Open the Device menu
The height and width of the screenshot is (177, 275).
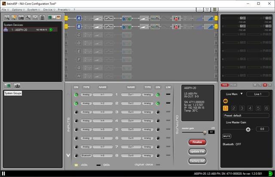click(x=48, y=9)
